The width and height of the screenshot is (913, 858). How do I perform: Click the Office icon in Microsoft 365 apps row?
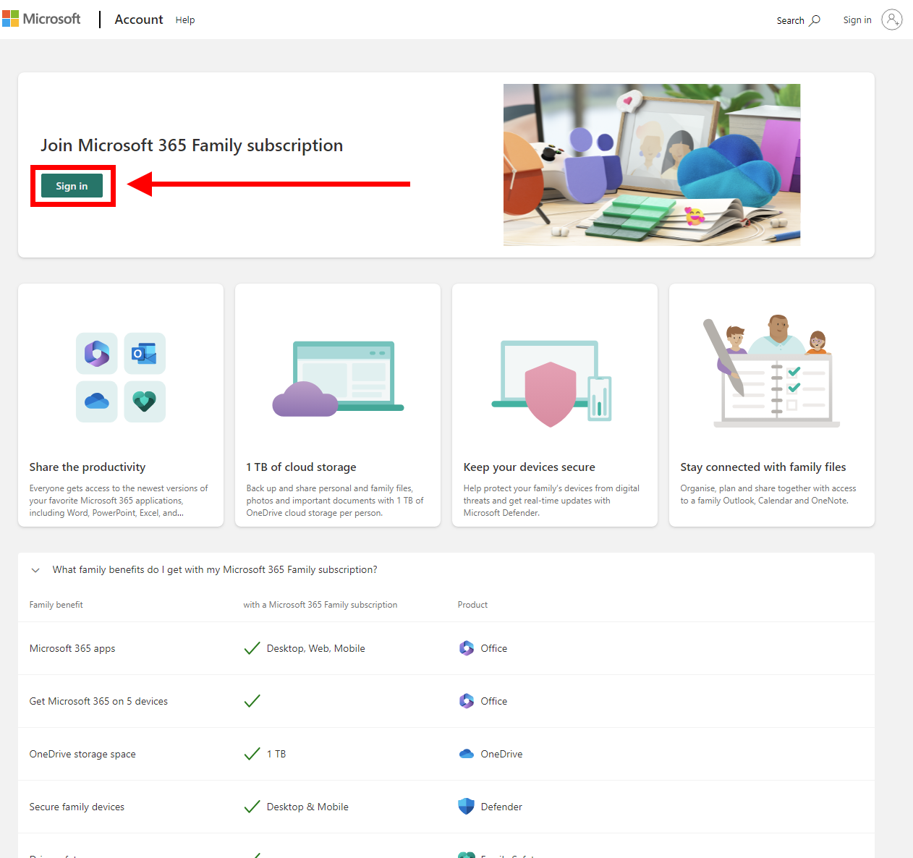(467, 648)
